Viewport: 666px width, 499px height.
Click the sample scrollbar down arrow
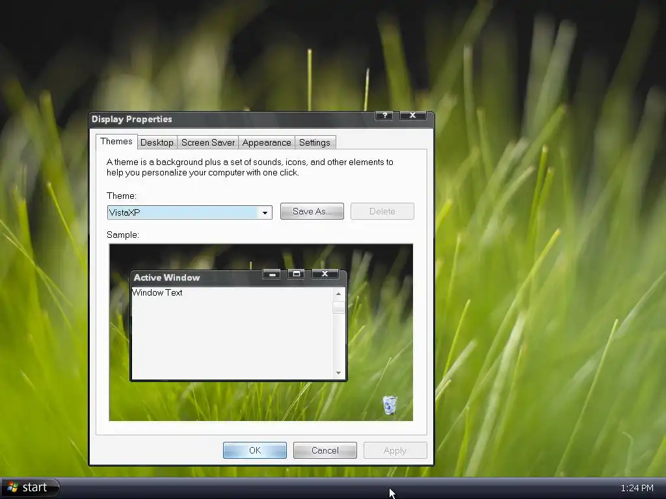(338, 373)
